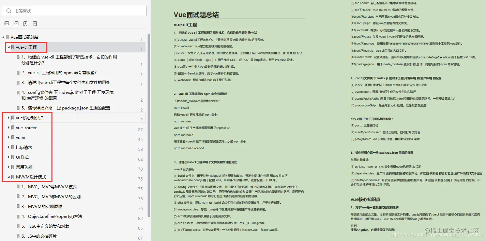Image resolution: width=486 pixels, height=241 pixels.
Task: Expand the 'vue核心知识点' bookmark arrow
Action: tap(9, 118)
